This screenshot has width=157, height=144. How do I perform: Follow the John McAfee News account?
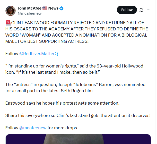(x=127, y=10)
